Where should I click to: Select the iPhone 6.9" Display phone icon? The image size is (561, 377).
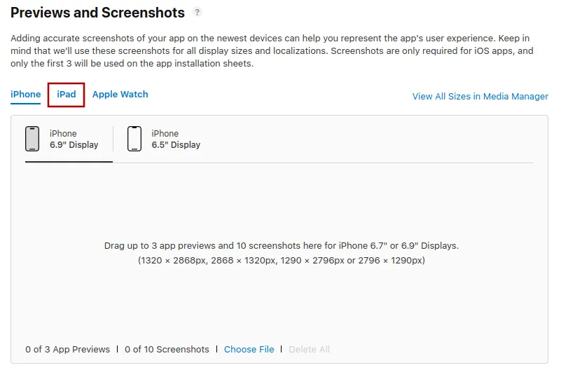32,139
